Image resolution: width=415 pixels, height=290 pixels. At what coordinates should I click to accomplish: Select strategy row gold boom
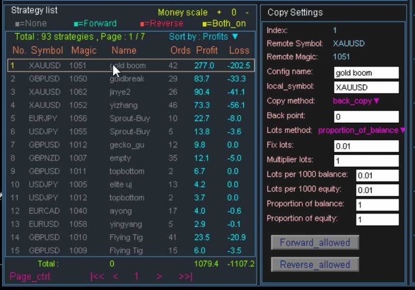(x=131, y=66)
